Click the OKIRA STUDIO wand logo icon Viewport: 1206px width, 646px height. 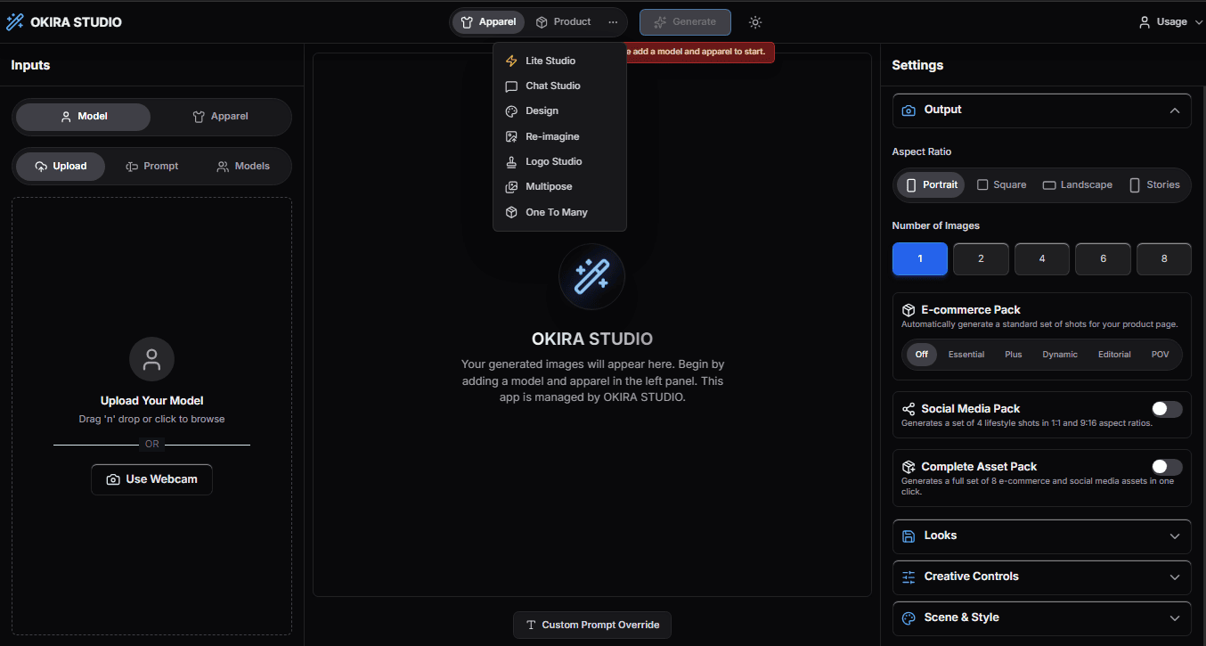tap(15, 21)
